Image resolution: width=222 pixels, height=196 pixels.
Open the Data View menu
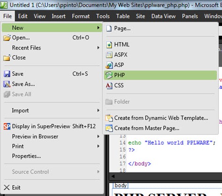pyautogui.click(x=163, y=16)
